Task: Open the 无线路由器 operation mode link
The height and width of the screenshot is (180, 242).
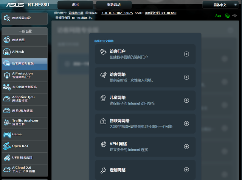Action: pos(76,13)
